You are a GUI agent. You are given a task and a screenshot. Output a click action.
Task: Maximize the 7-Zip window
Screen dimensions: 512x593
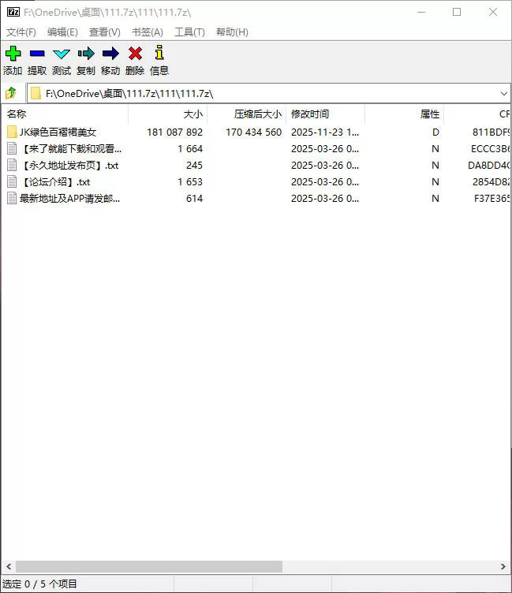pyautogui.click(x=457, y=12)
